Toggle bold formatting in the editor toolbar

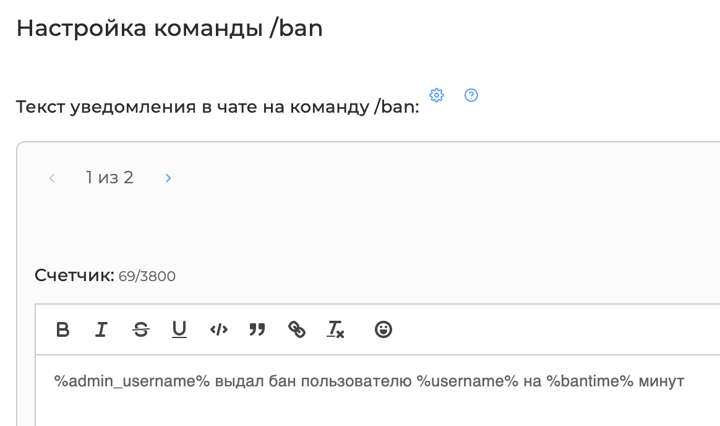(x=62, y=329)
